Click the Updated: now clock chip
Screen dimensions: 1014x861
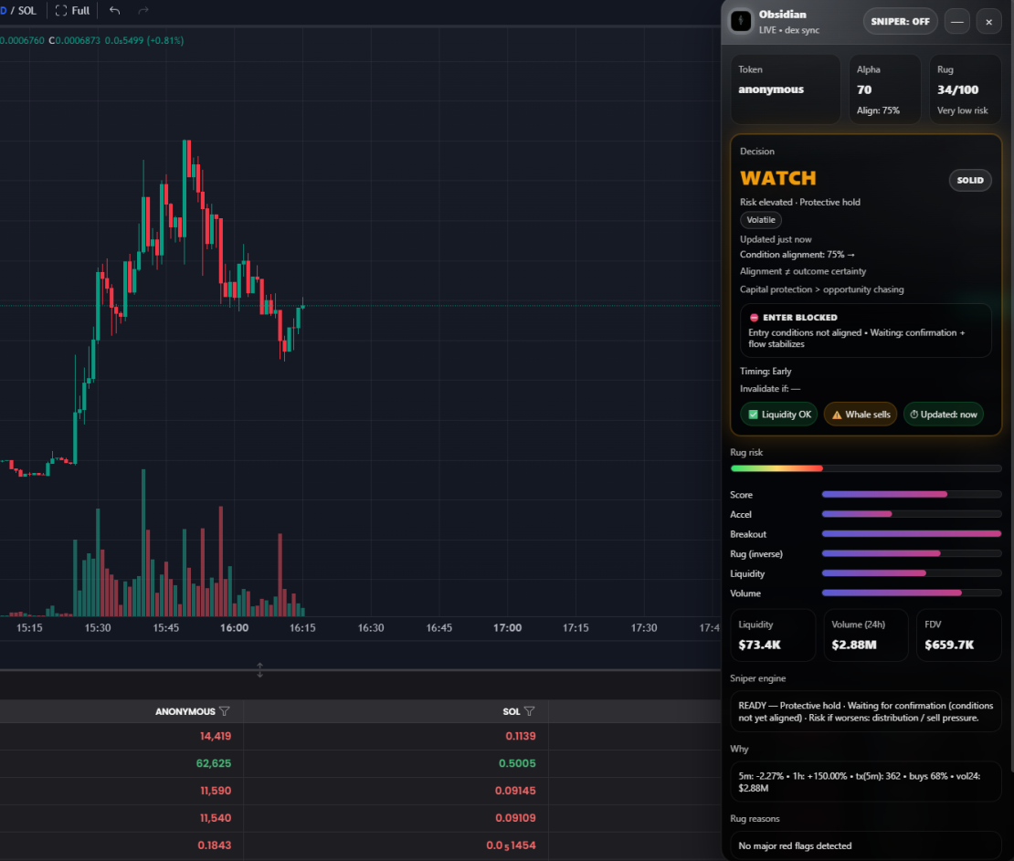944,415
